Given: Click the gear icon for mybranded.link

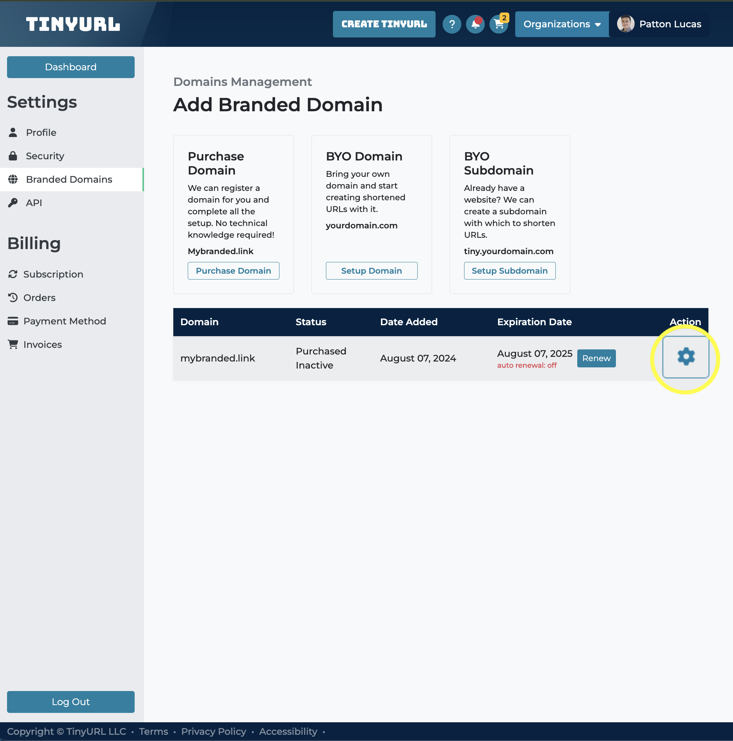Looking at the screenshot, I should point(685,357).
